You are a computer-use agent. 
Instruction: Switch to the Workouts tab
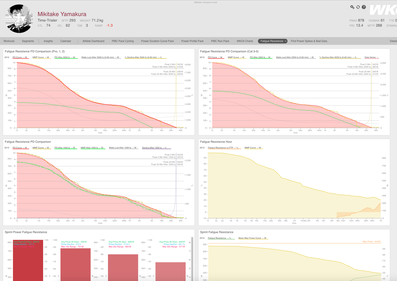point(9,41)
